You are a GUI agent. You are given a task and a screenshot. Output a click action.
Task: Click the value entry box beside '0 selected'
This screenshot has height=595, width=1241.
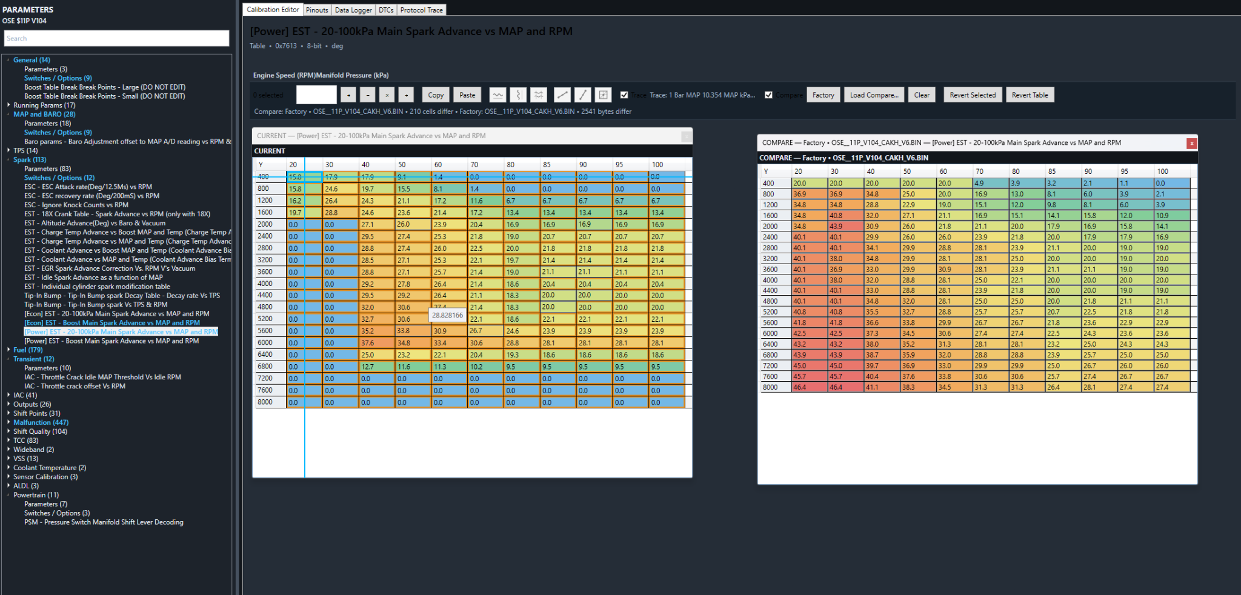click(316, 95)
